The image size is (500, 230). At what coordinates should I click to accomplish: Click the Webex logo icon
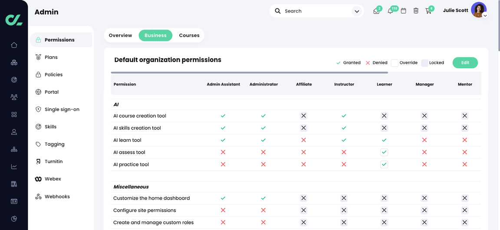[38, 179]
